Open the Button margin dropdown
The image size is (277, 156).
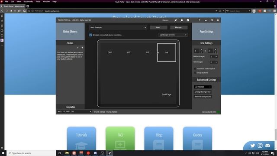coord(213,57)
